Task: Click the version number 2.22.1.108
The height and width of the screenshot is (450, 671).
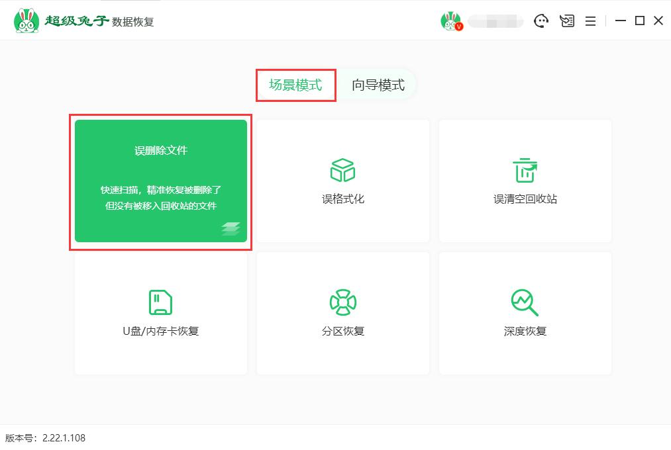Action: (x=46, y=438)
